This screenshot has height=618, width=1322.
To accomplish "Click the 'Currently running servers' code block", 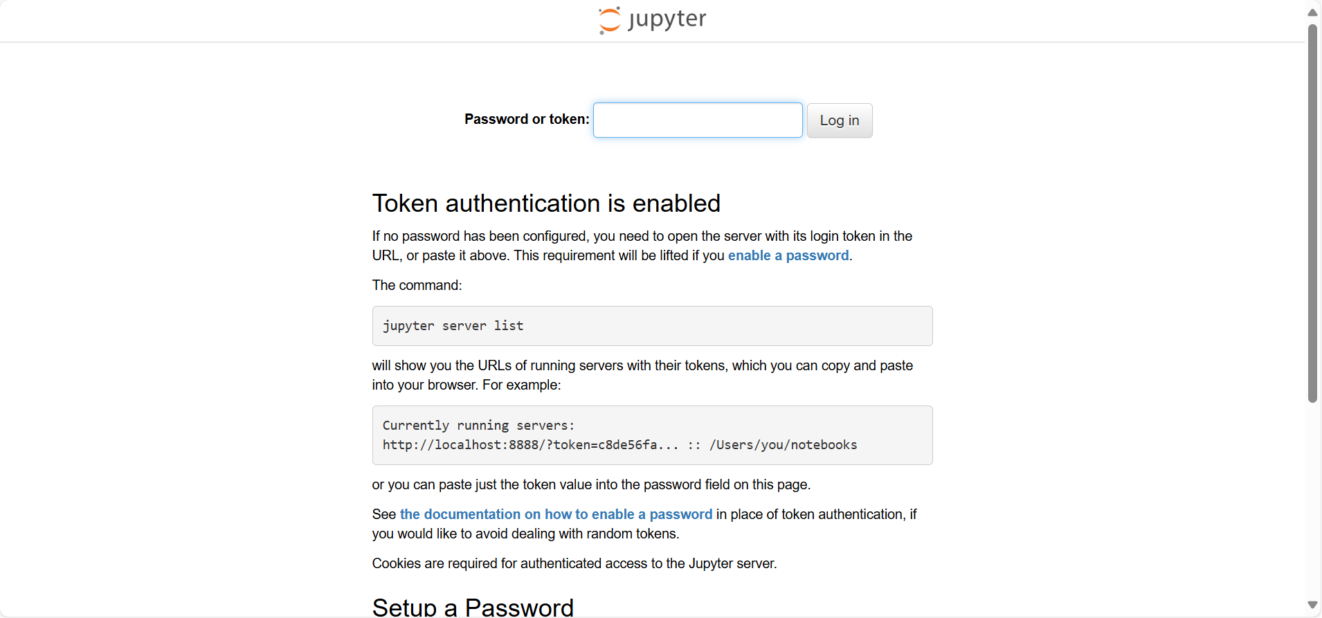I will click(651, 435).
